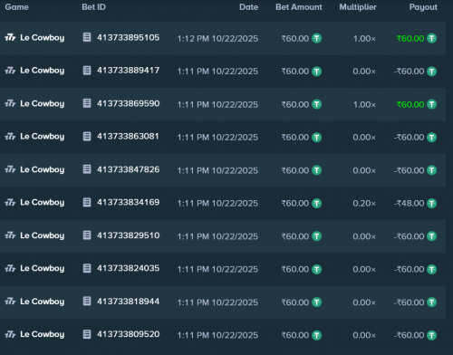
Task: Click slot icon beside Le Cowboy, bet 413733895105
Action: (10, 37)
